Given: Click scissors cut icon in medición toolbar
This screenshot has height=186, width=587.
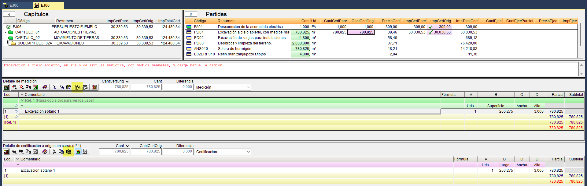Looking at the screenshot, I should [54, 87].
